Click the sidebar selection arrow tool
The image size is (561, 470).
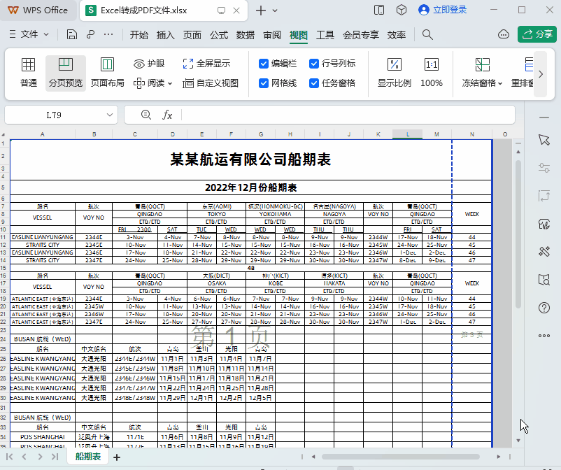coord(544,139)
